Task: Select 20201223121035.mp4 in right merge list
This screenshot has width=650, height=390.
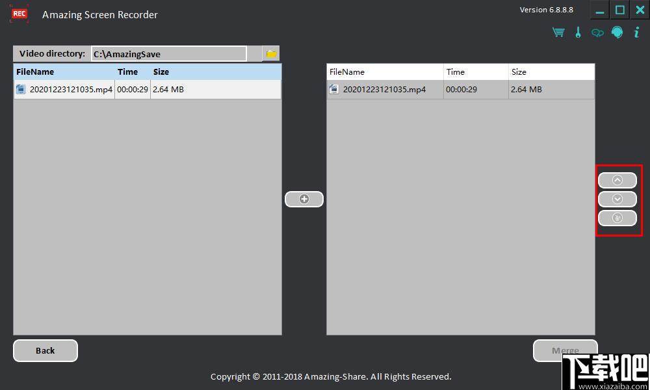Action: pyautogui.click(x=461, y=90)
